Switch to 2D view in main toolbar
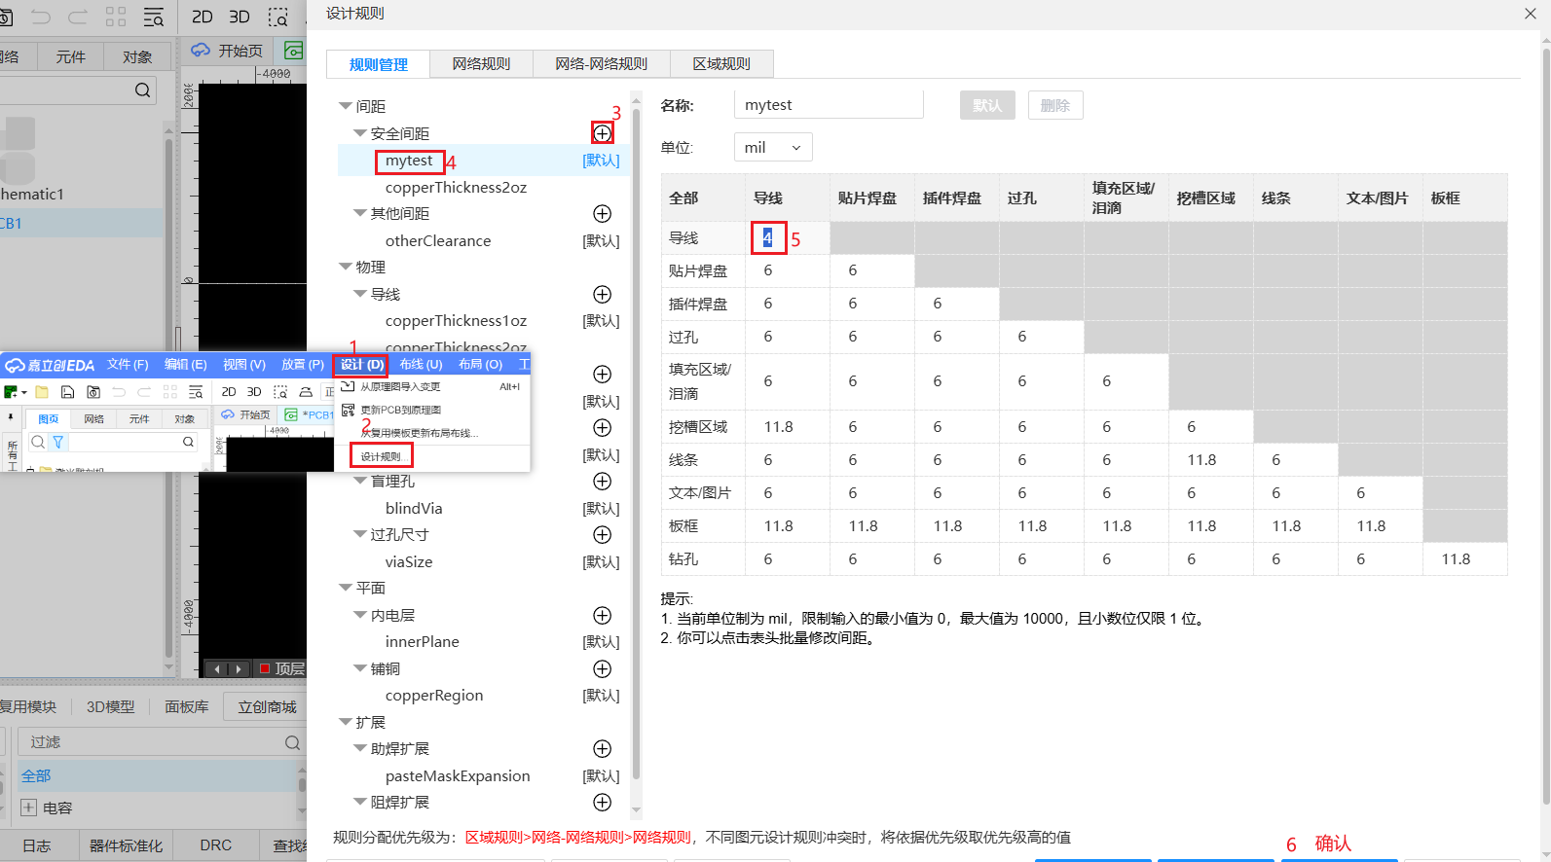Image resolution: width=1551 pixels, height=862 pixels. coord(203,17)
